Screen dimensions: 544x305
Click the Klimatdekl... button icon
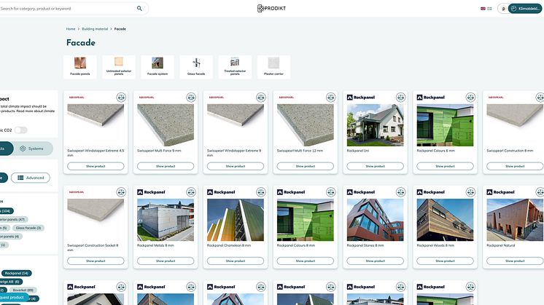click(x=514, y=8)
